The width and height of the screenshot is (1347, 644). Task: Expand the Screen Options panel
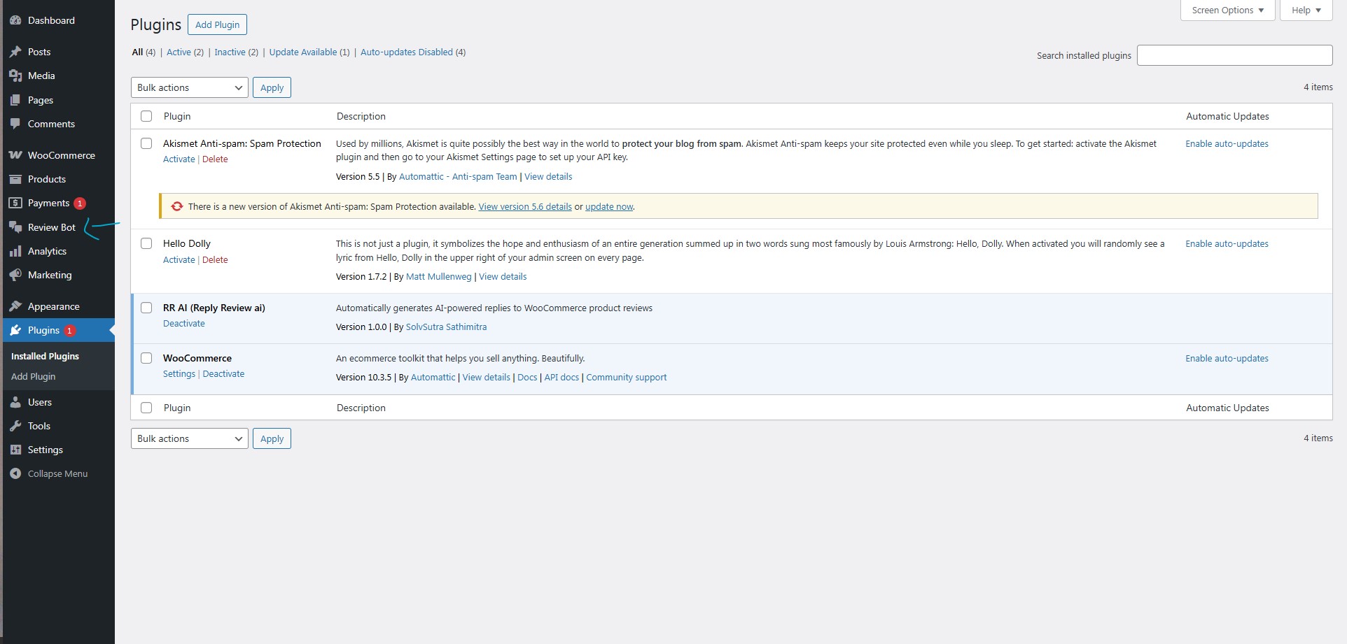pos(1227,10)
